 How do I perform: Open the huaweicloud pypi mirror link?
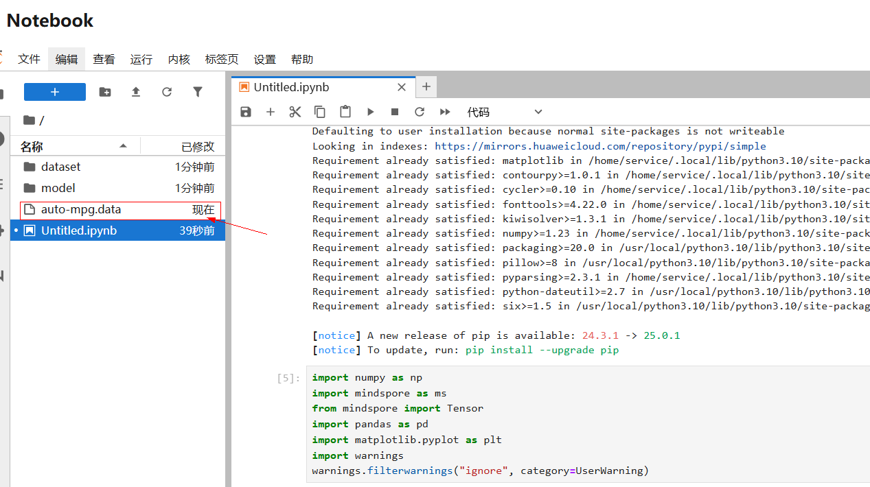pos(600,146)
